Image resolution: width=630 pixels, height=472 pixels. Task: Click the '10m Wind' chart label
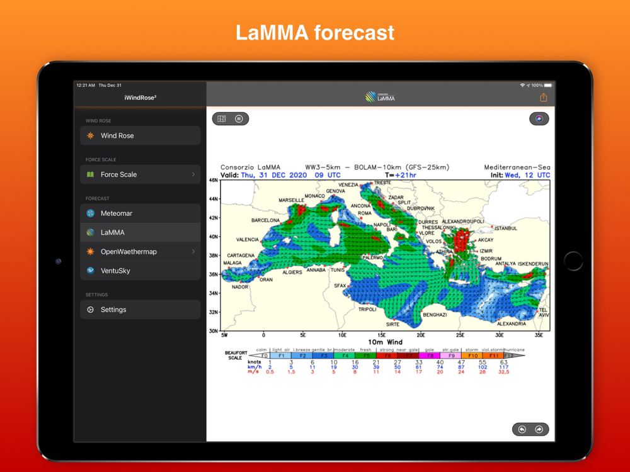[x=385, y=342]
